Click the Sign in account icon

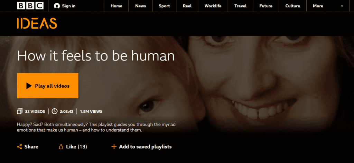click(x=57, y=6)
